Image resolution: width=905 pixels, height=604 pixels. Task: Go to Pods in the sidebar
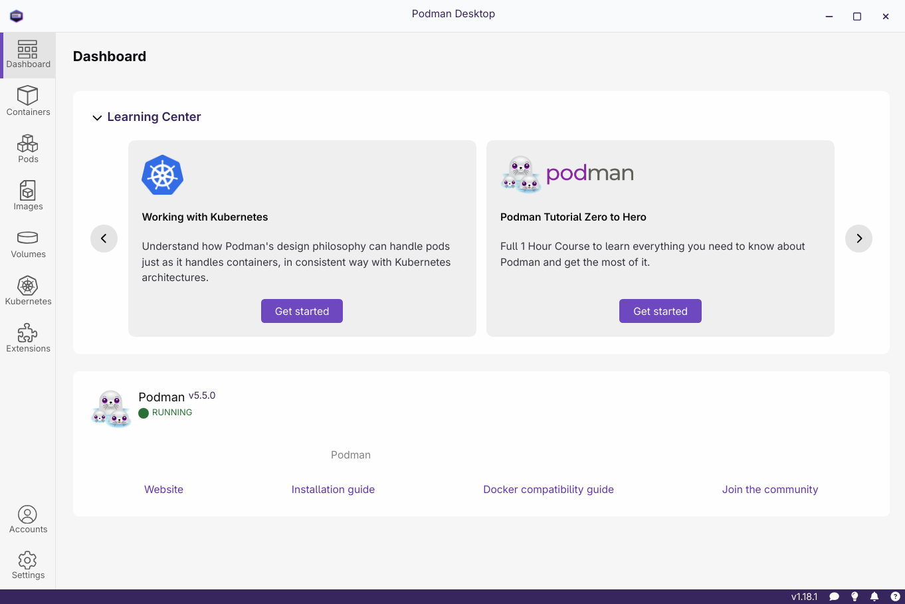tap(28, 149)
